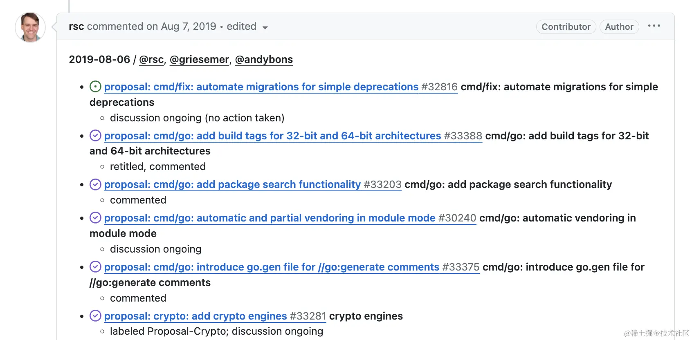Open the automatic and partial vendoring proposal
The image size is (692, 340).
click(x=270, y=218)
